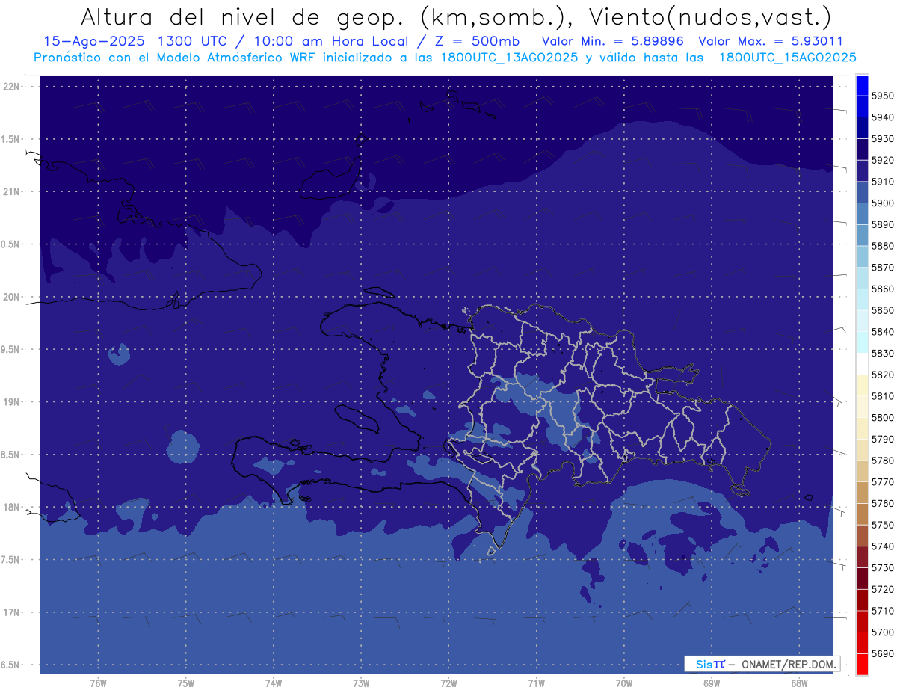The width and height of the screenshot is (897, 693).
Task: Select the '5910' colorbar value
Action: coord(883,182)
